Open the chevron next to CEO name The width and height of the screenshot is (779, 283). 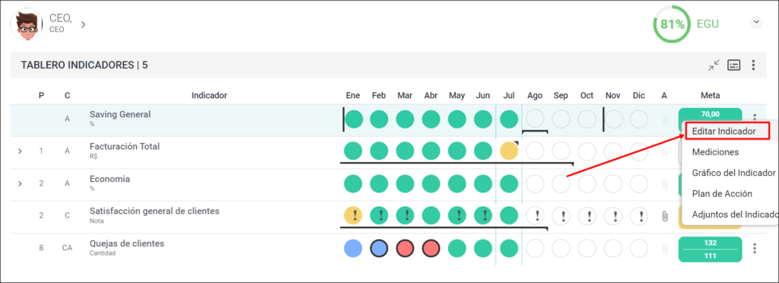[84, 24]
